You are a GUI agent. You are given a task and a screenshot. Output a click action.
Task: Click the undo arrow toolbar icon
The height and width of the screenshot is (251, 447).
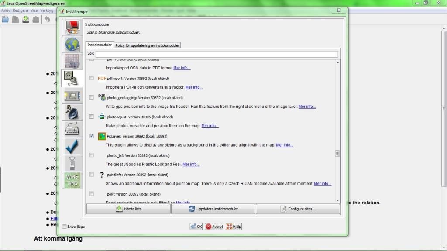click(x=47, y=19)
